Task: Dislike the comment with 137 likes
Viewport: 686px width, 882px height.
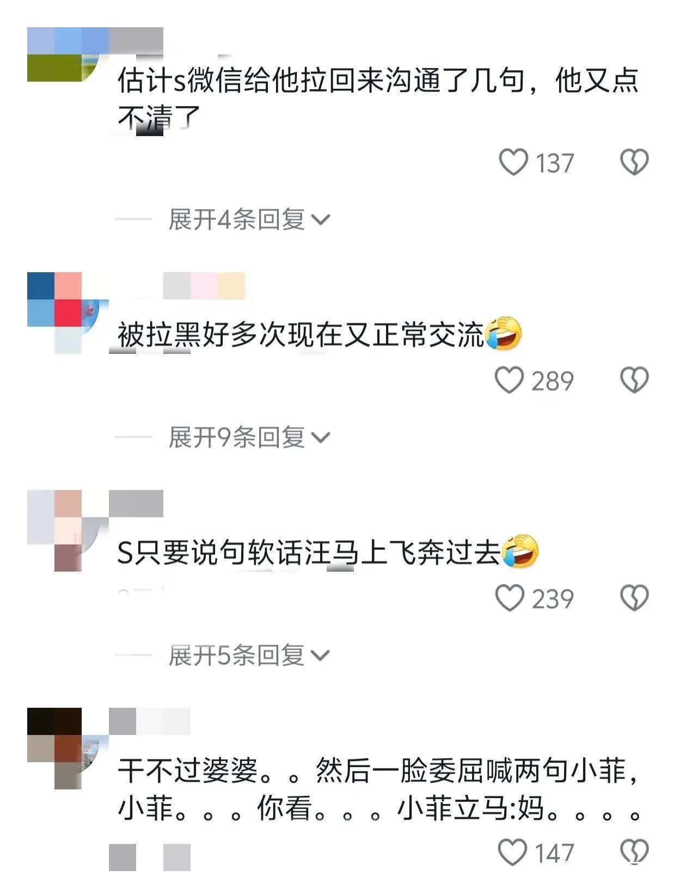Action: (634, 162)
